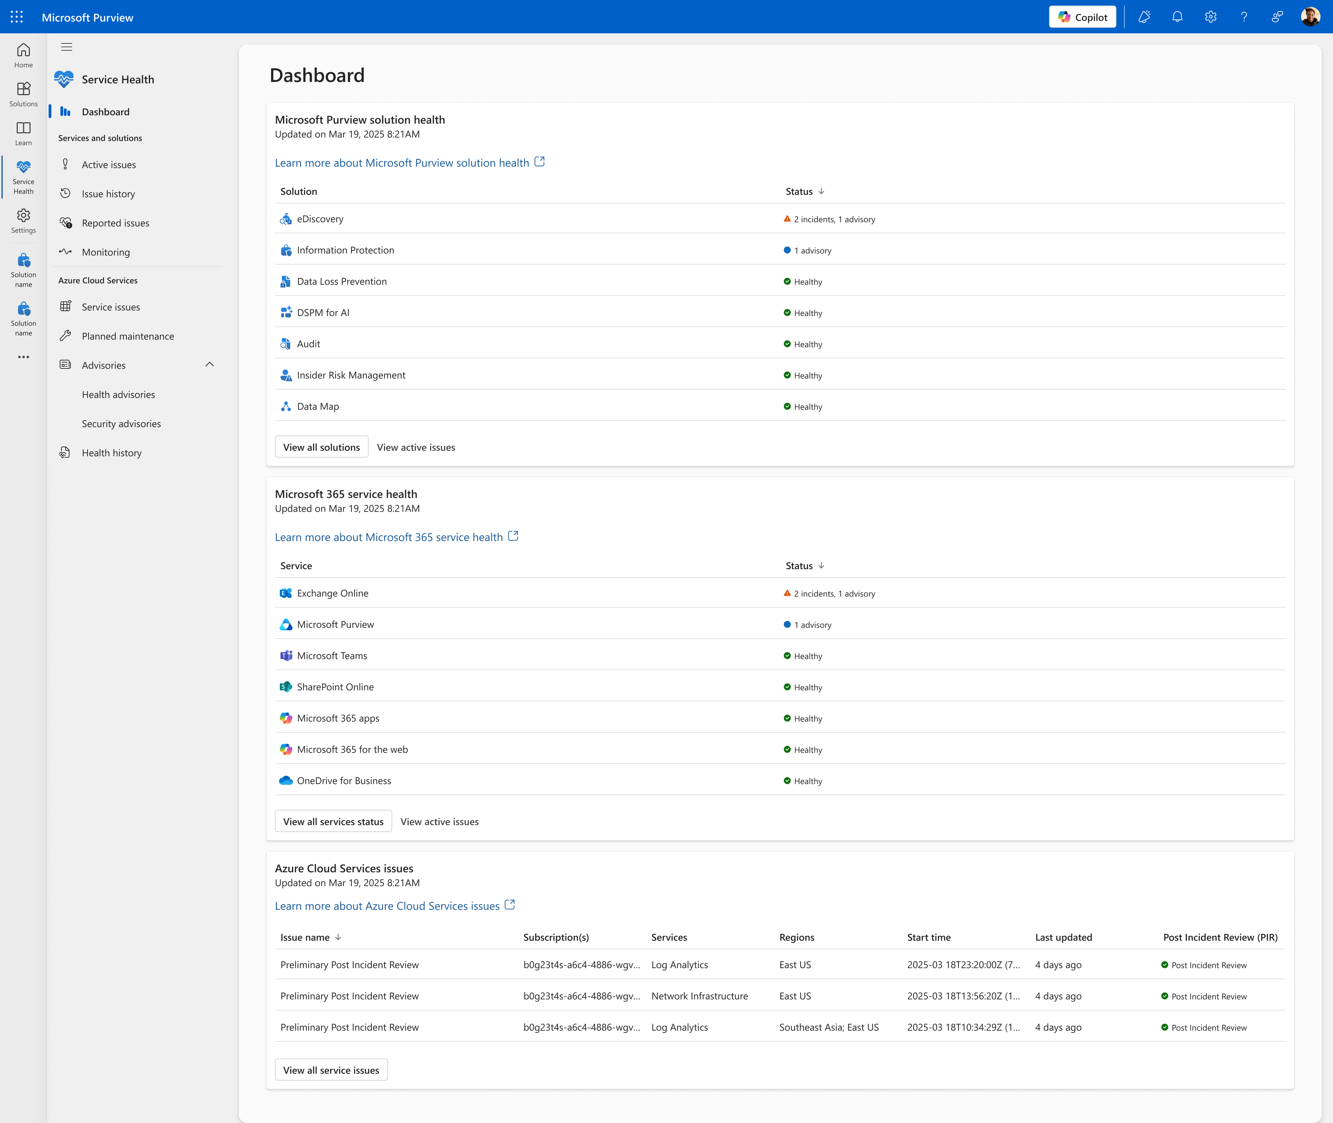The image size is (1333, 1123).
Task: Click Microsoft 365 for the web row name
Action: point(352,749)
